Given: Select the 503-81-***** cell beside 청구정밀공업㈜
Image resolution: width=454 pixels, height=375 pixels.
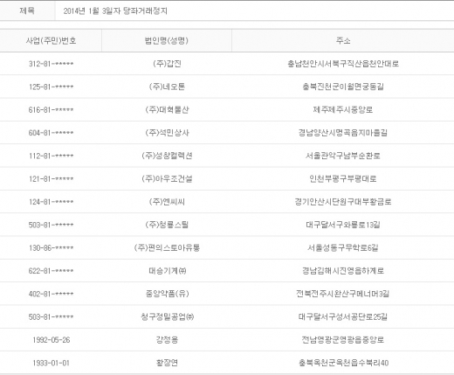Looking at the screenshot, I should (51, 317).
